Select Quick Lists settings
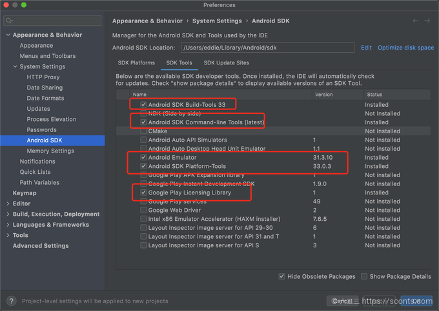This screenshot has width=439, height=311. pos(35,172)
